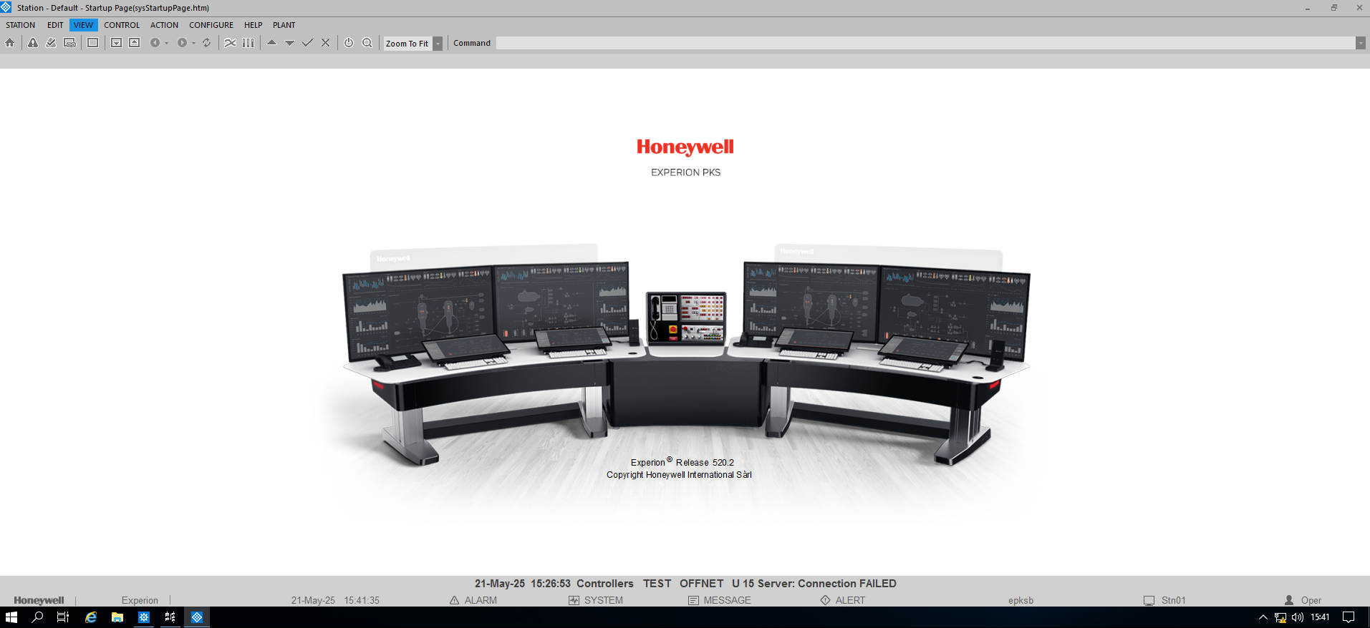
Task: Go to the Home page icon
Action: pos(10,43)
